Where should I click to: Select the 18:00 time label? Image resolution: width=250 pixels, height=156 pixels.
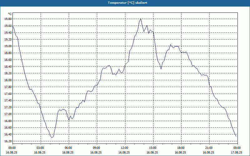coord(182,148)
